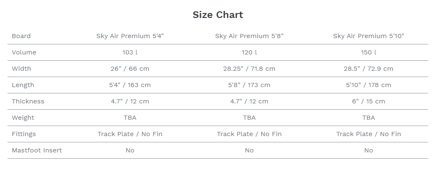Click the Width row label
Screen dimensions: 440x170
pyautogui.click(x=21, y=69)
